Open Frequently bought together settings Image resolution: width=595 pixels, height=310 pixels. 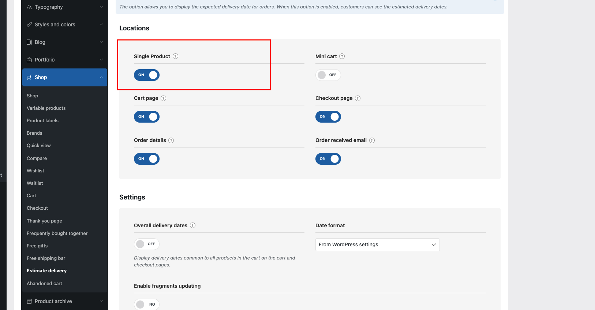click(x=57, y=233)
